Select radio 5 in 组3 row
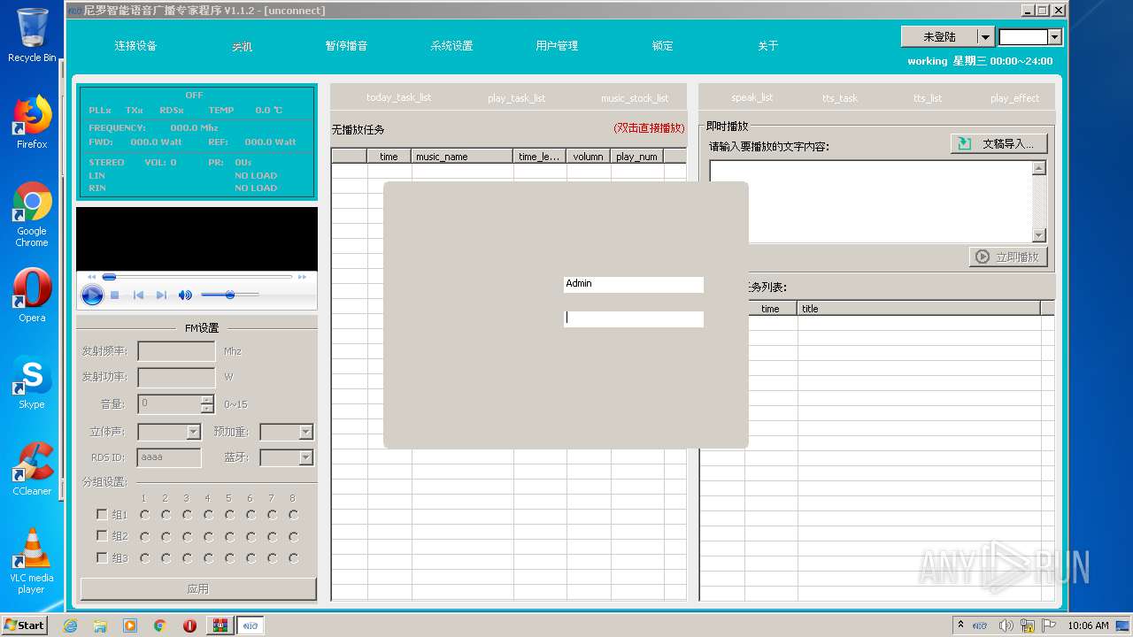Image resolution: width=1133 pixels, height=637 pixels. point(229,558)
